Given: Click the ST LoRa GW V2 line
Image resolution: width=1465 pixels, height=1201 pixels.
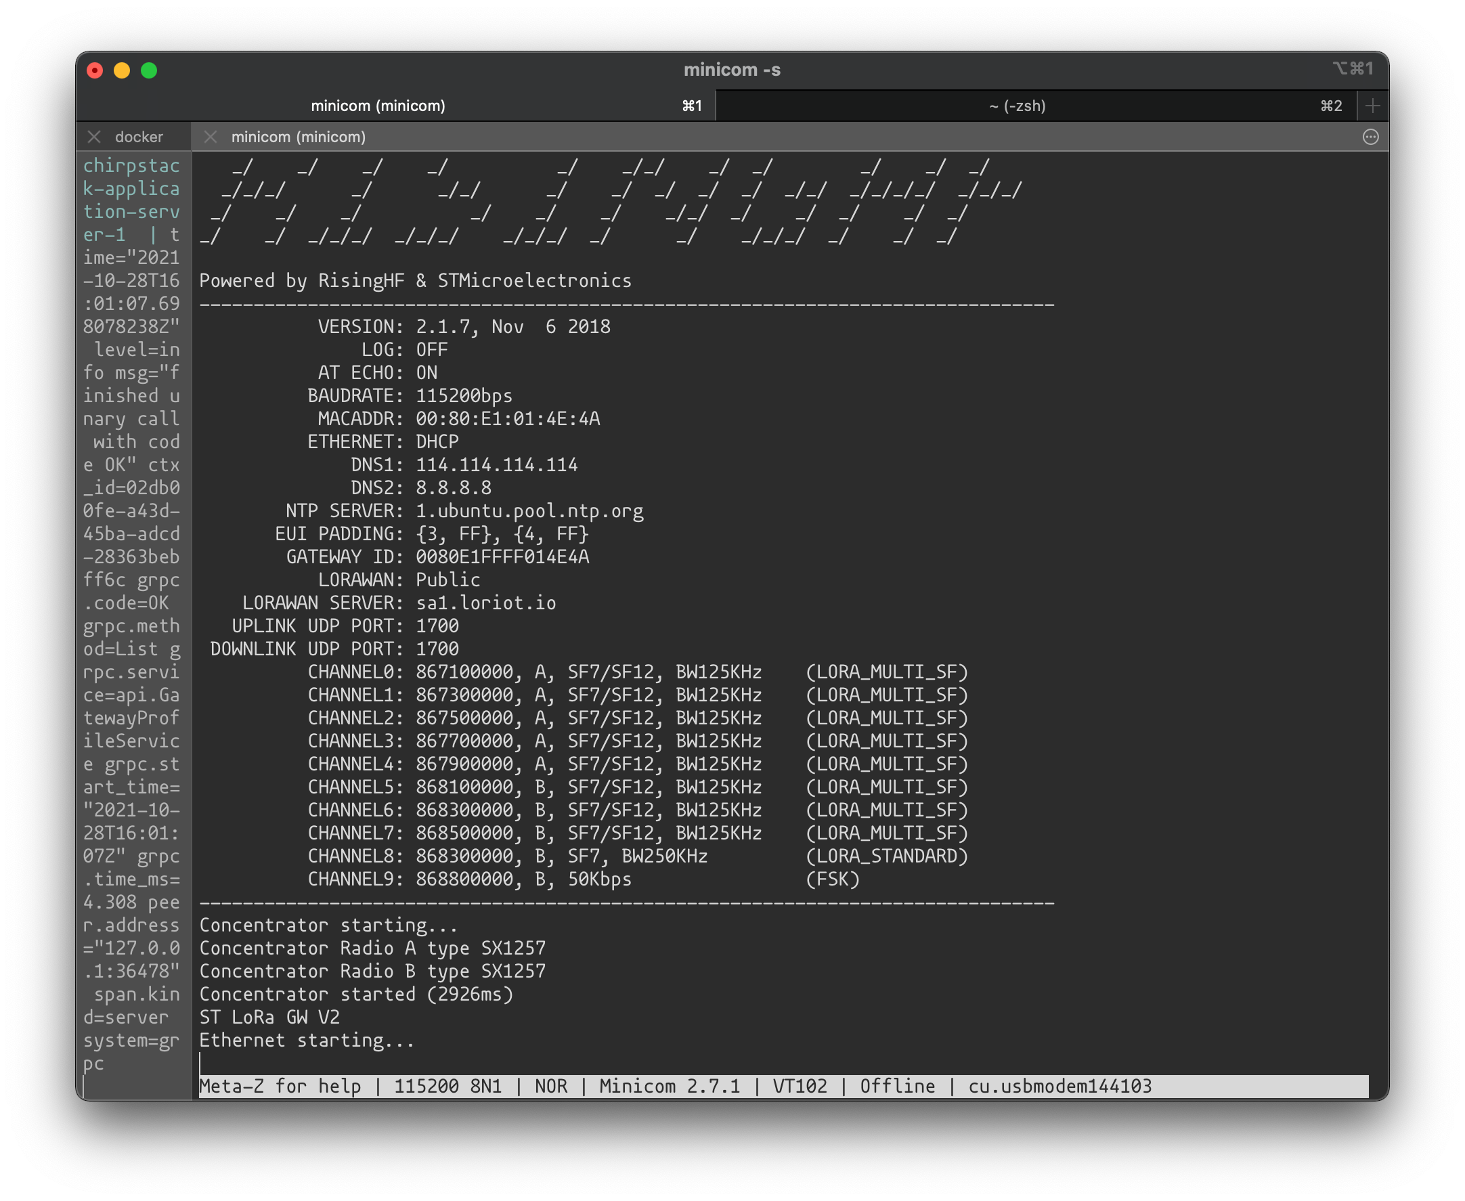Looking at the screenshot, I should pos(269,1018).
